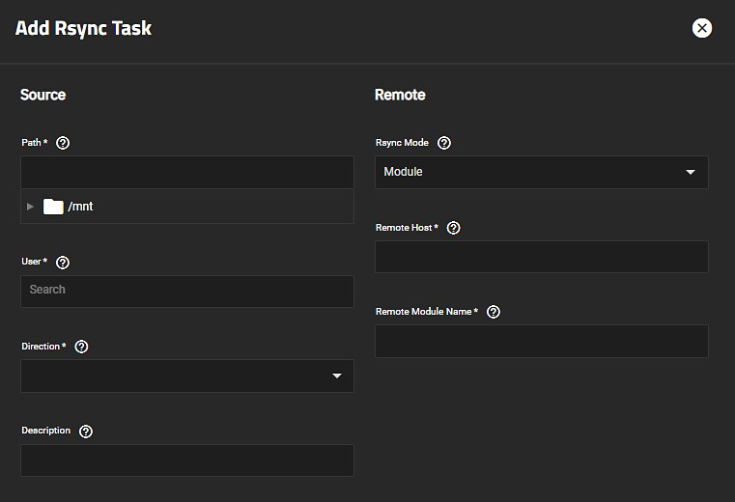Show help for Direction field
Viewport: 735px width, 502px height.
pos(81,347)
